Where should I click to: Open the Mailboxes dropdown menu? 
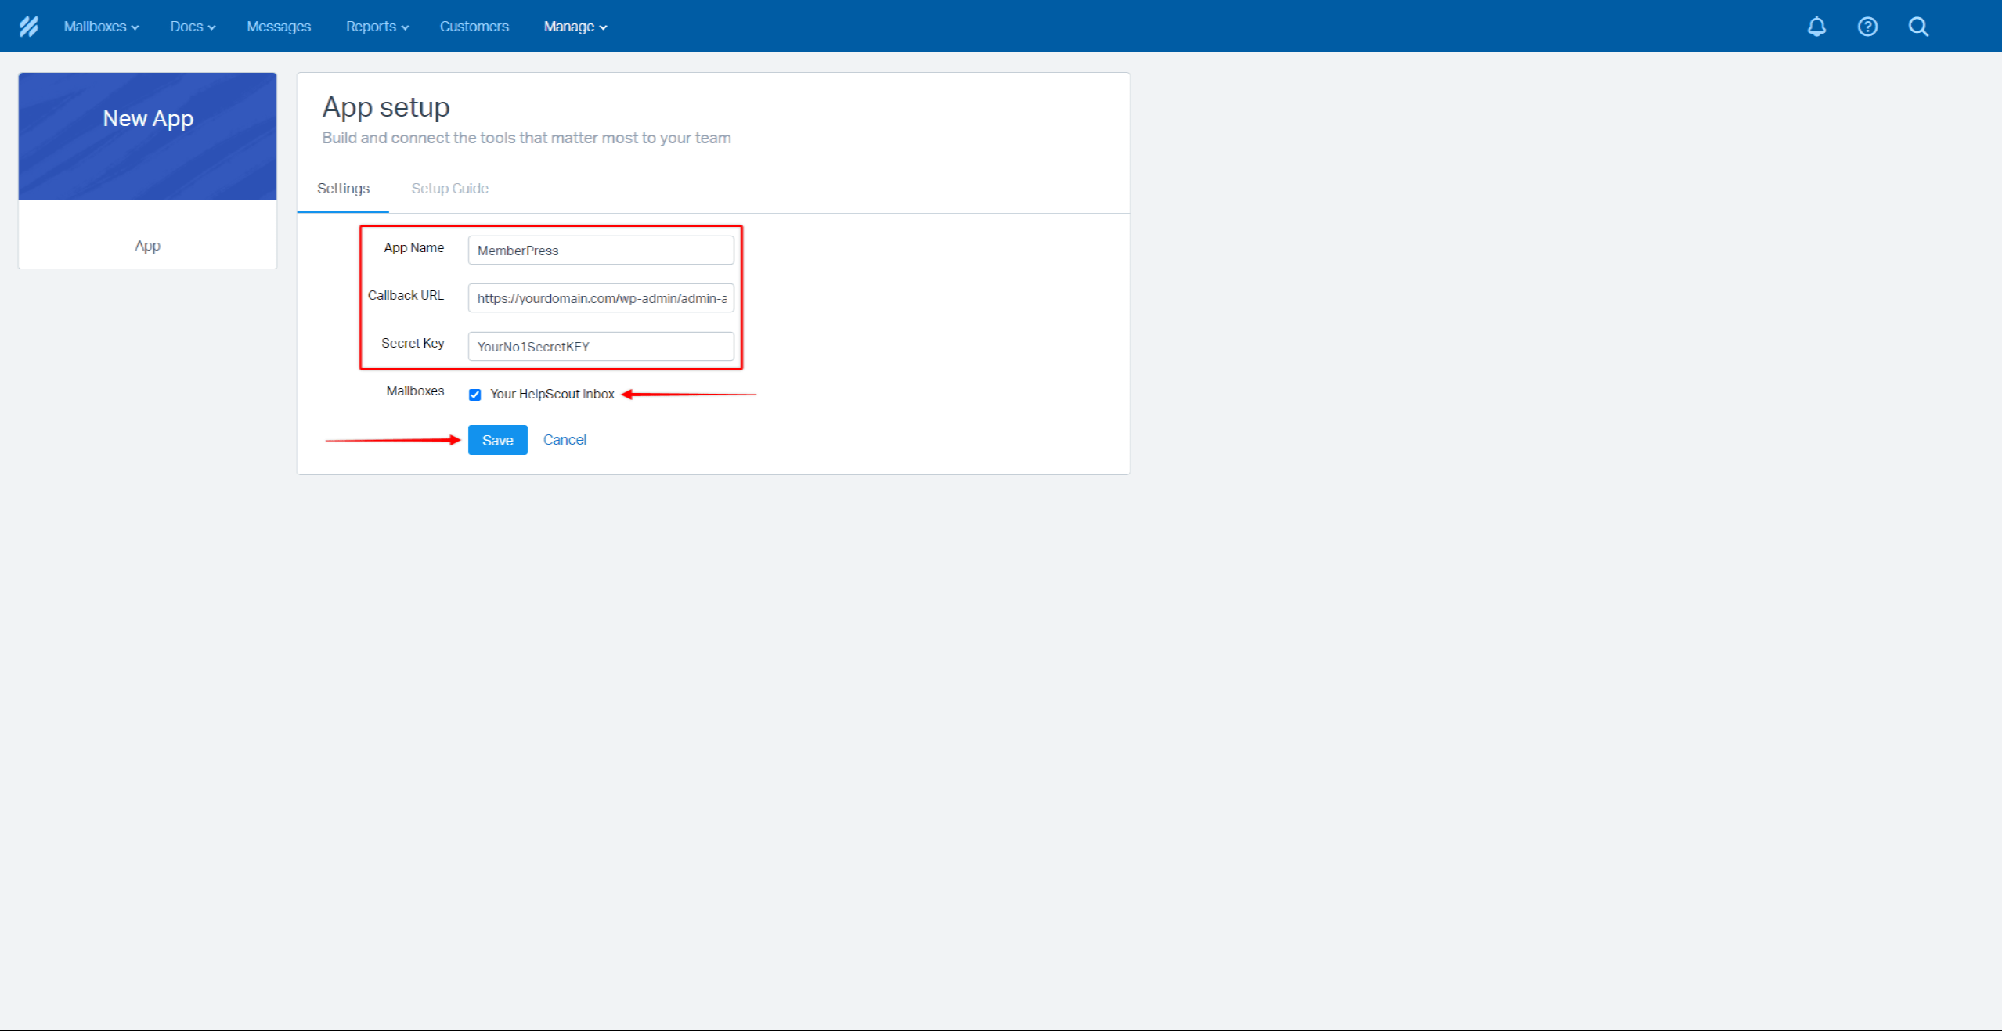coord(101,27)
